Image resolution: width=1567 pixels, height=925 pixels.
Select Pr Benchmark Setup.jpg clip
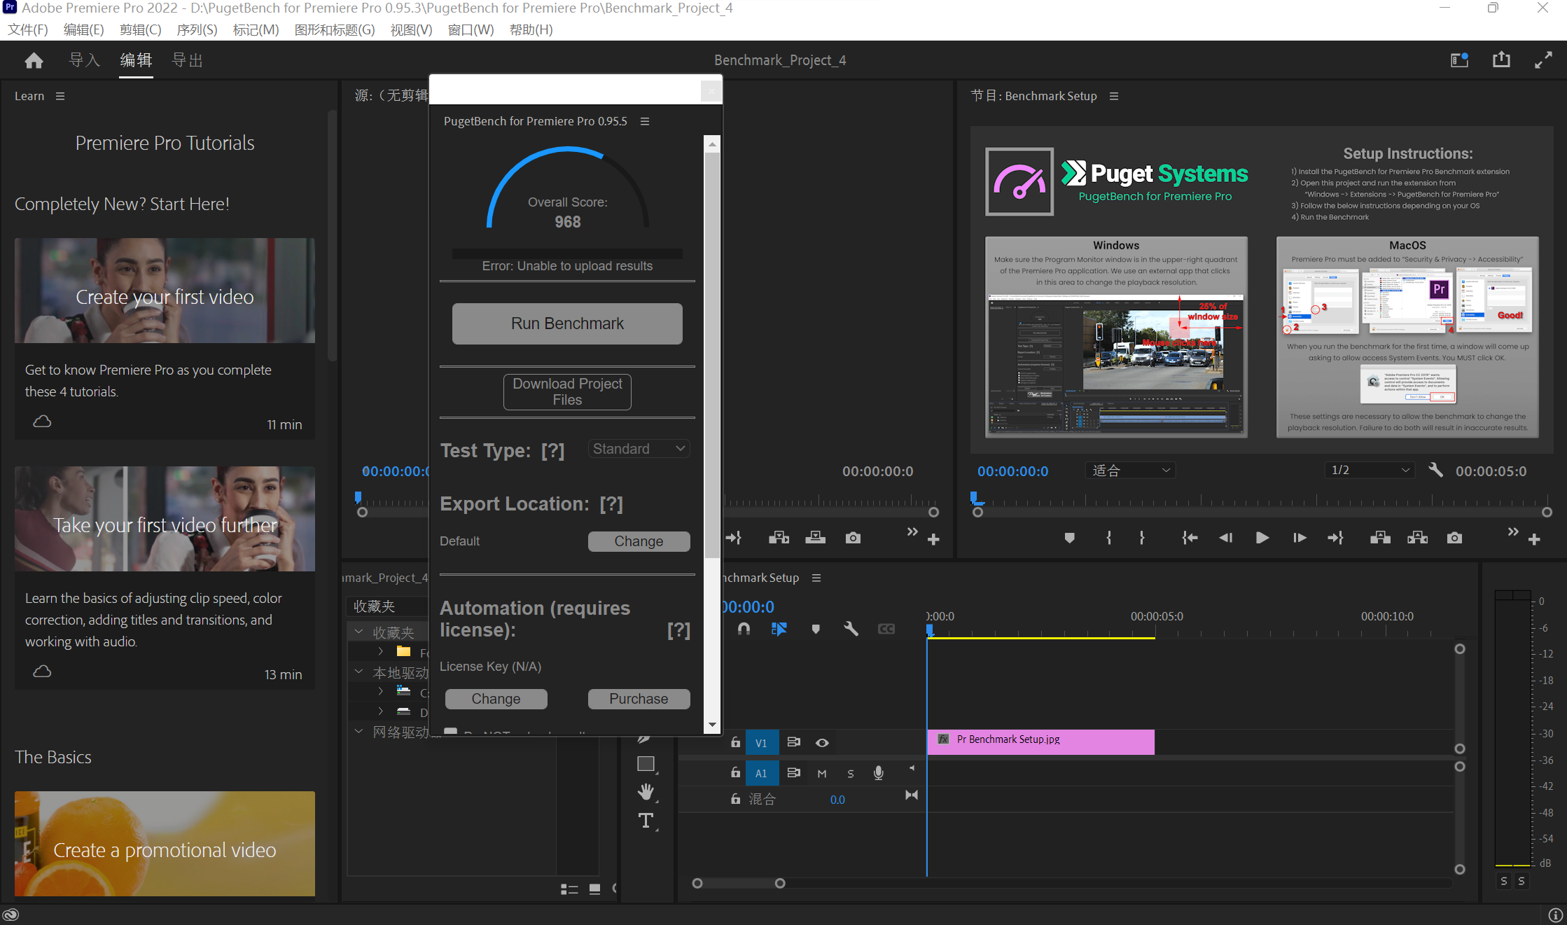1040,742
